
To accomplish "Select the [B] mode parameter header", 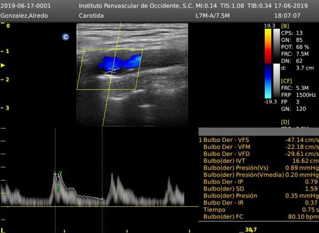I will tap(285, 26).
